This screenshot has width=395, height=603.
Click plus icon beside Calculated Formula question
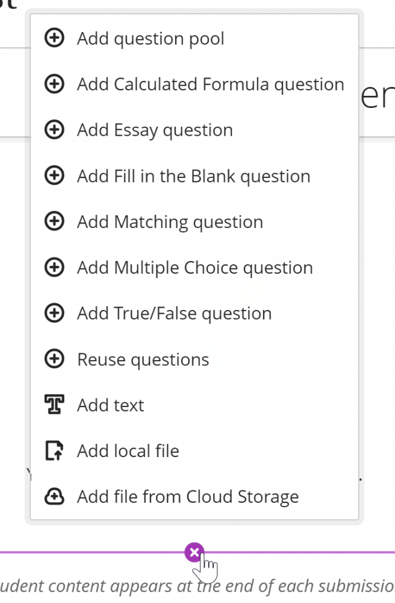[54, 84]
